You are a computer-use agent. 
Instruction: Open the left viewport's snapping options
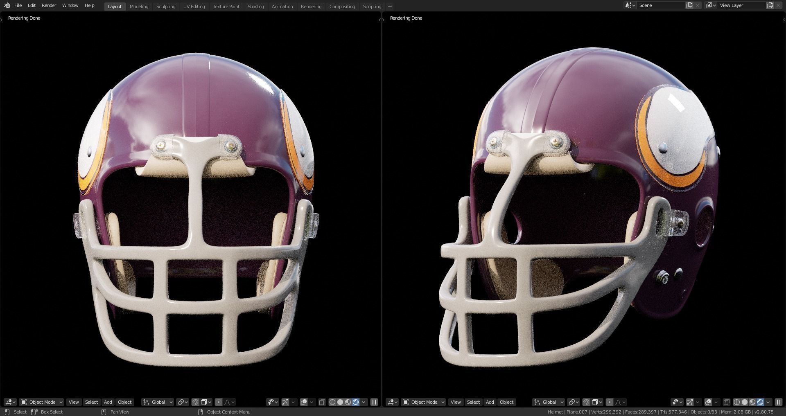point(206,402)
